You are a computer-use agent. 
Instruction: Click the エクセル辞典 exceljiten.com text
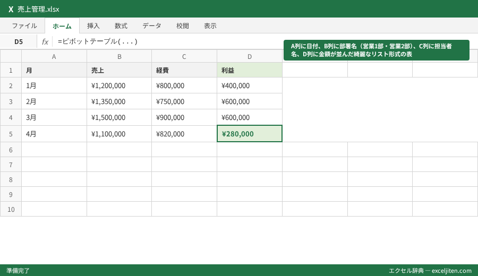[430, 271]
